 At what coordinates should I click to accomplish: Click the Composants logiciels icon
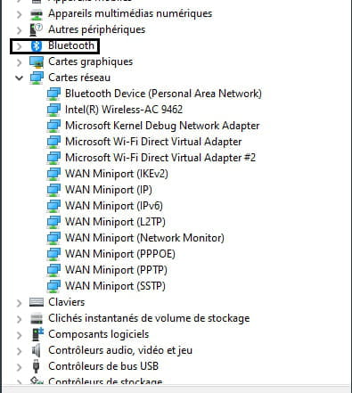37,334
